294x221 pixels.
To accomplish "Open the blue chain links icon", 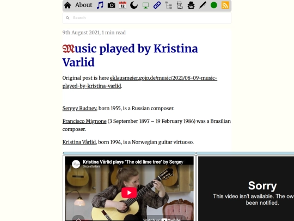I will [157, 5].
